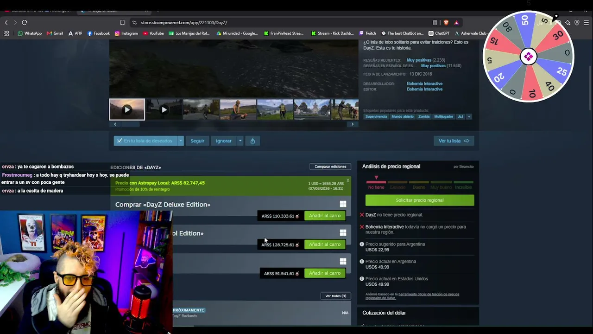Reload the Steam store page

pos(25,22)
